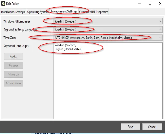165x134 pixels.
Task: Expand the Windows UI Language dropdown
Action: coord(108,21)
